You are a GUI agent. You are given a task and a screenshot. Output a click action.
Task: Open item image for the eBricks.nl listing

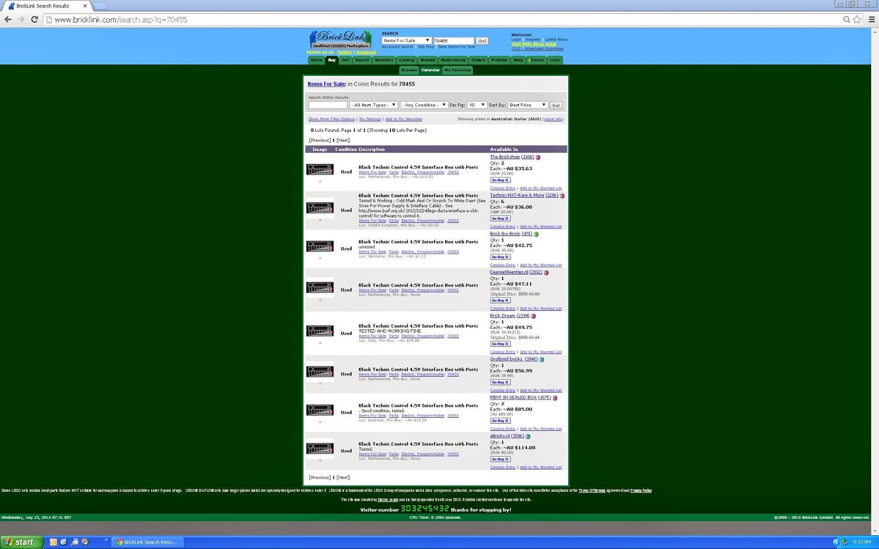320,449
